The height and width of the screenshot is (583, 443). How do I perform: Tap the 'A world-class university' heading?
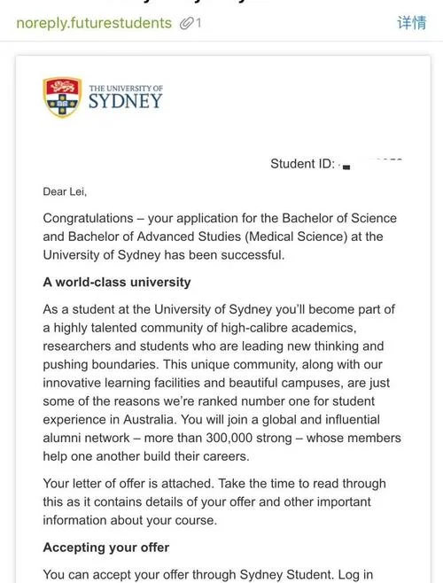click(x=117, y=283)
